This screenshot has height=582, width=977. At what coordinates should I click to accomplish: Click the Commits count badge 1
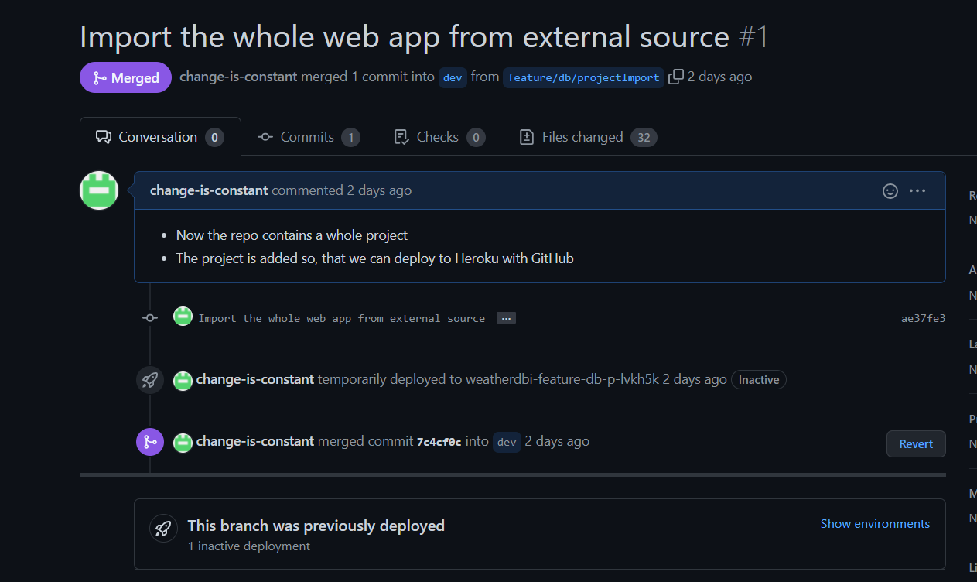point(350,138)
